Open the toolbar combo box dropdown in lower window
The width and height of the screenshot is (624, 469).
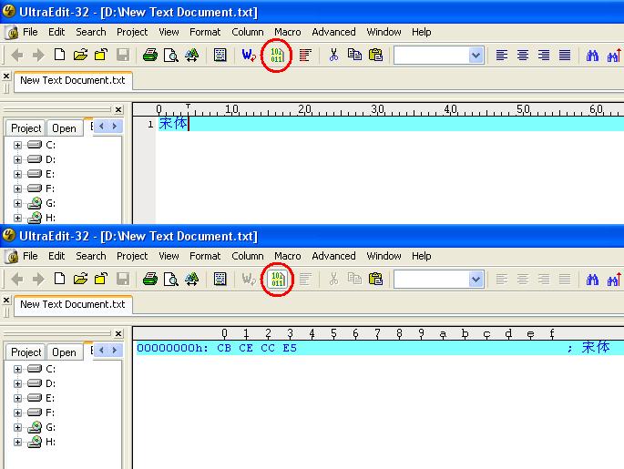(x=476, y=280)
